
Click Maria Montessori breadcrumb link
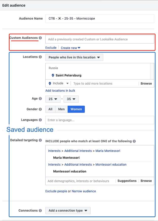[x=108, y=151]
